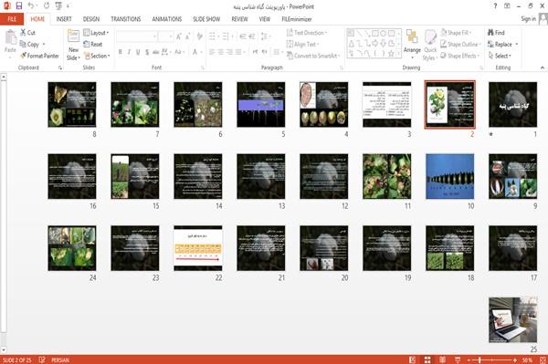Open the FILEminimizer tab
Image resolution: width=548 pixels, height=364 pixels.
click(297, 19)
